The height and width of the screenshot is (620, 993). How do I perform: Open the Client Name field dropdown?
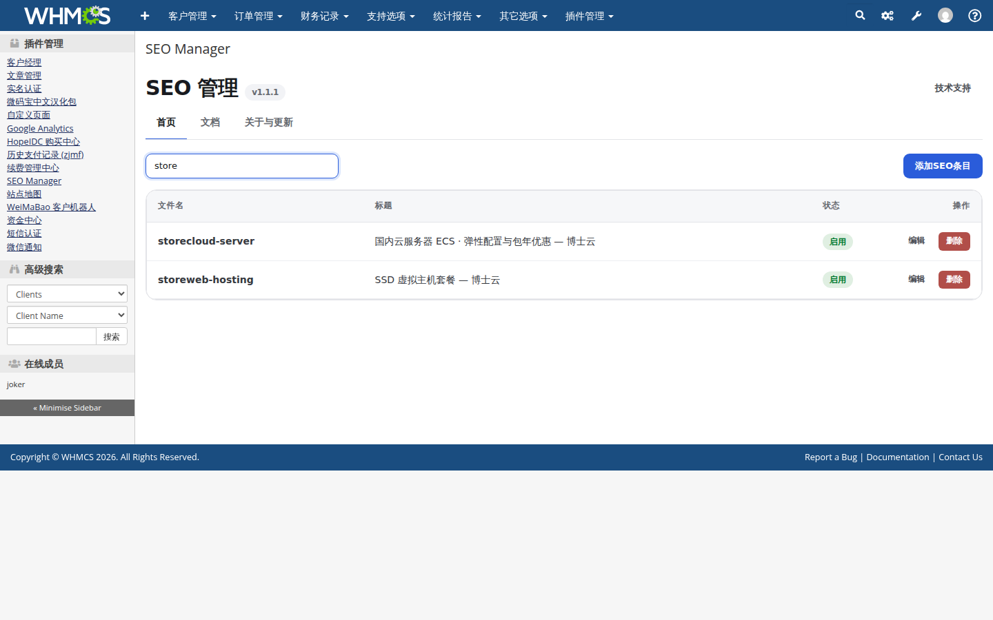(x=67, y=315)
